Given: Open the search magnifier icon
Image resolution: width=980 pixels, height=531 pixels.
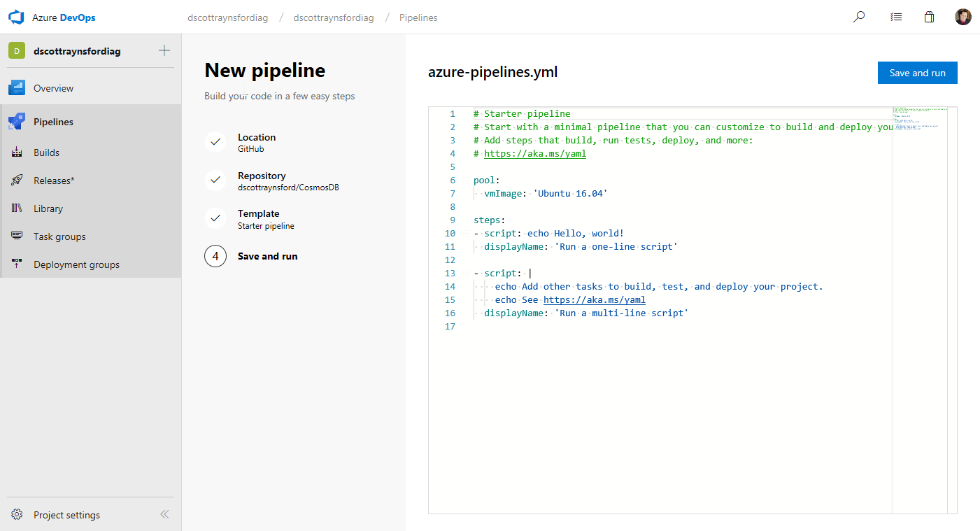Looking at the screenshot, I should point(859,17).
